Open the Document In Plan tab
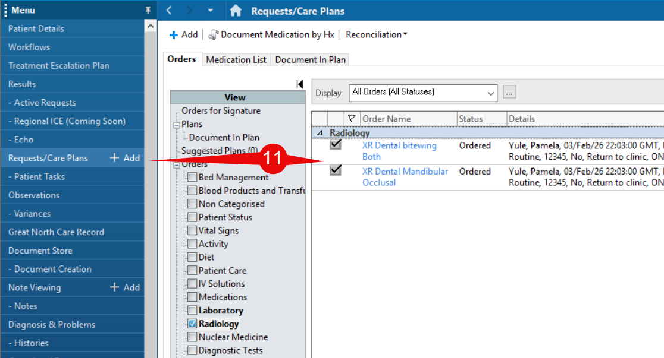Image resolution: width=664 pixels, height=358 pixels. tap(310, 60)
